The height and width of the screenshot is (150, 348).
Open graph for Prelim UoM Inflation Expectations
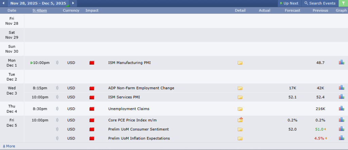pyautogui.click(x=341, y=138)
